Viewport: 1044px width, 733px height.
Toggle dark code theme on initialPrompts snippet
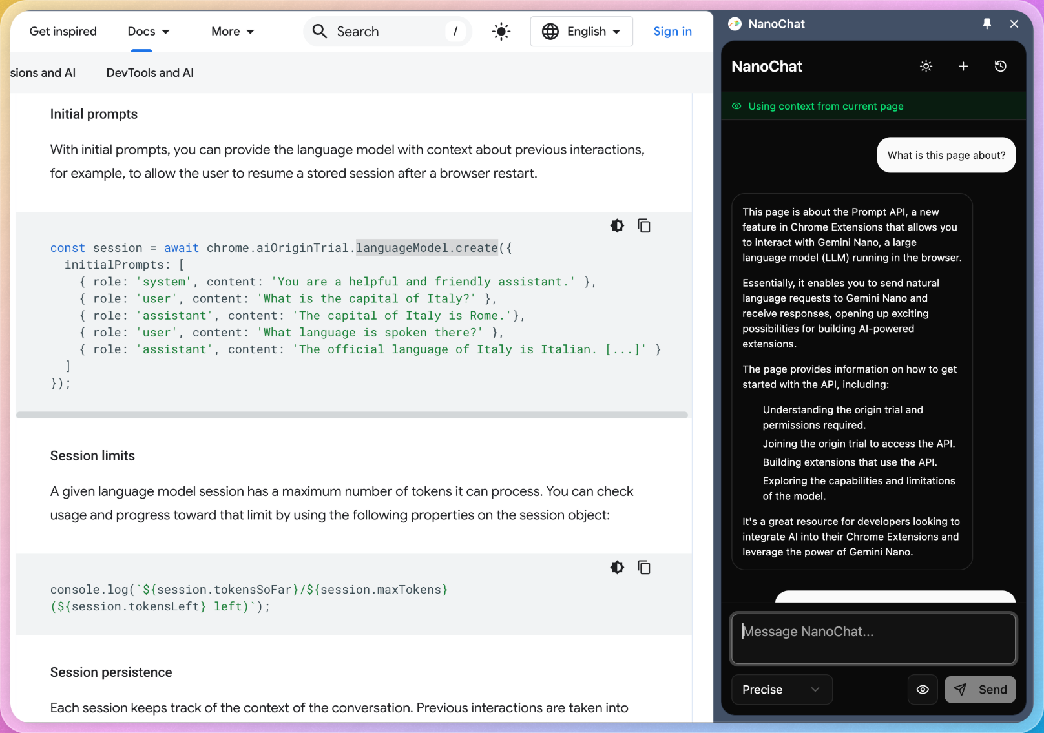(617, 225)
